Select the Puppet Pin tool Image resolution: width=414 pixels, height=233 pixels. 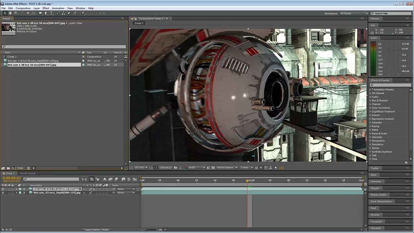[x=83, y=13]
